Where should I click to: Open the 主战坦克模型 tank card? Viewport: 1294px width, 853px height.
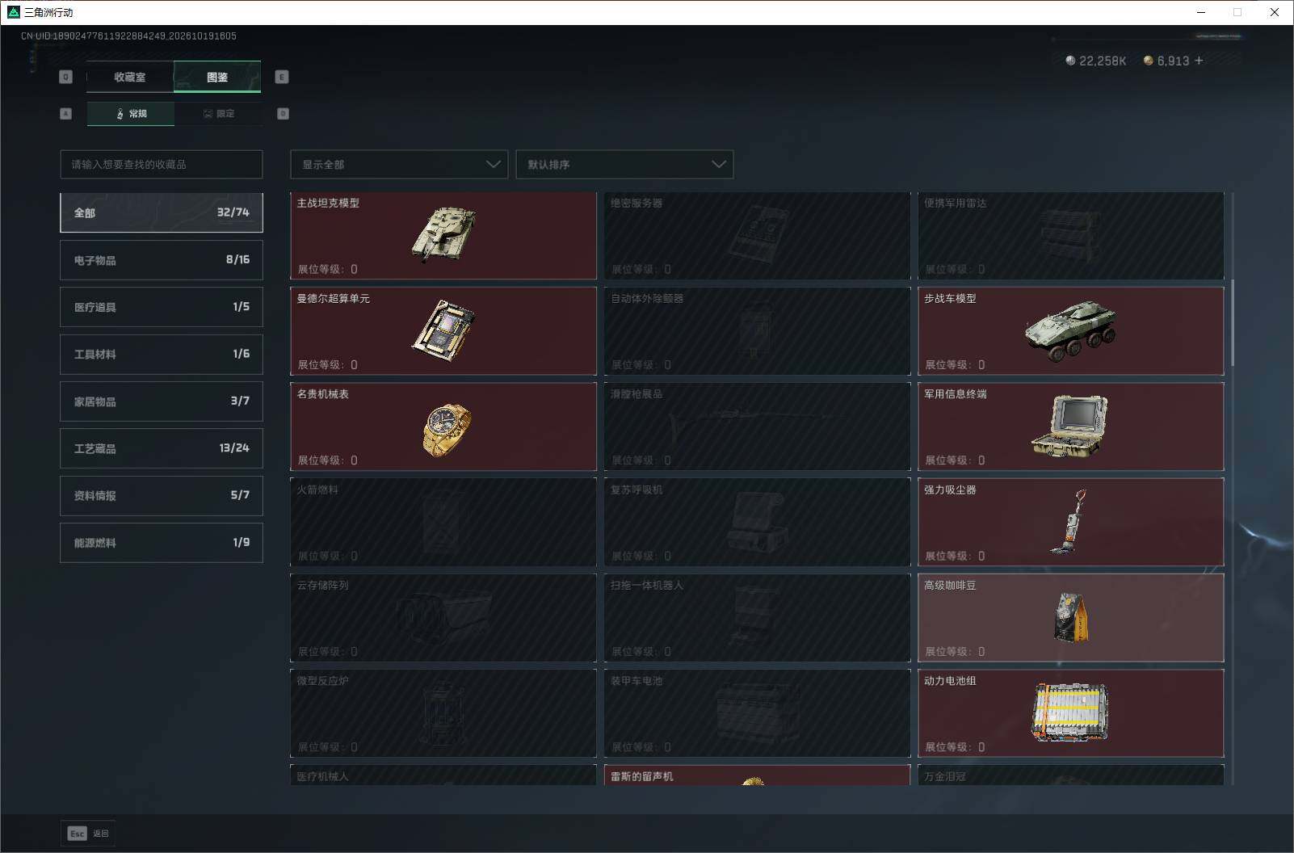click(x=443, y=236)
